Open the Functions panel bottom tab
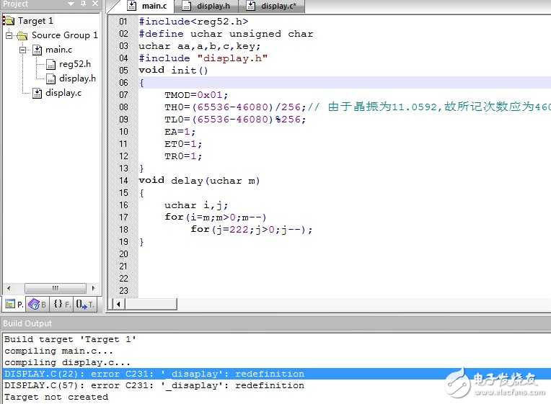The width and height of the screenshot is (551, 404). 61,304
